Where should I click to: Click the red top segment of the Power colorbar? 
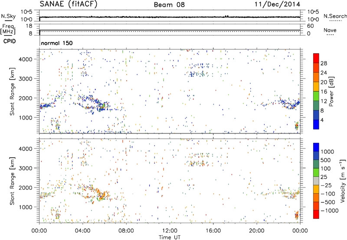coord(316,58)
